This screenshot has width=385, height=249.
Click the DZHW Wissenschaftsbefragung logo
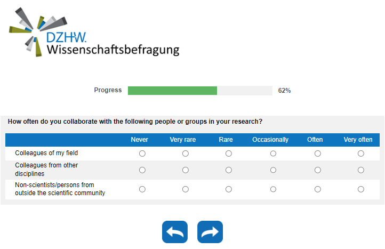(x=94, y=33)
